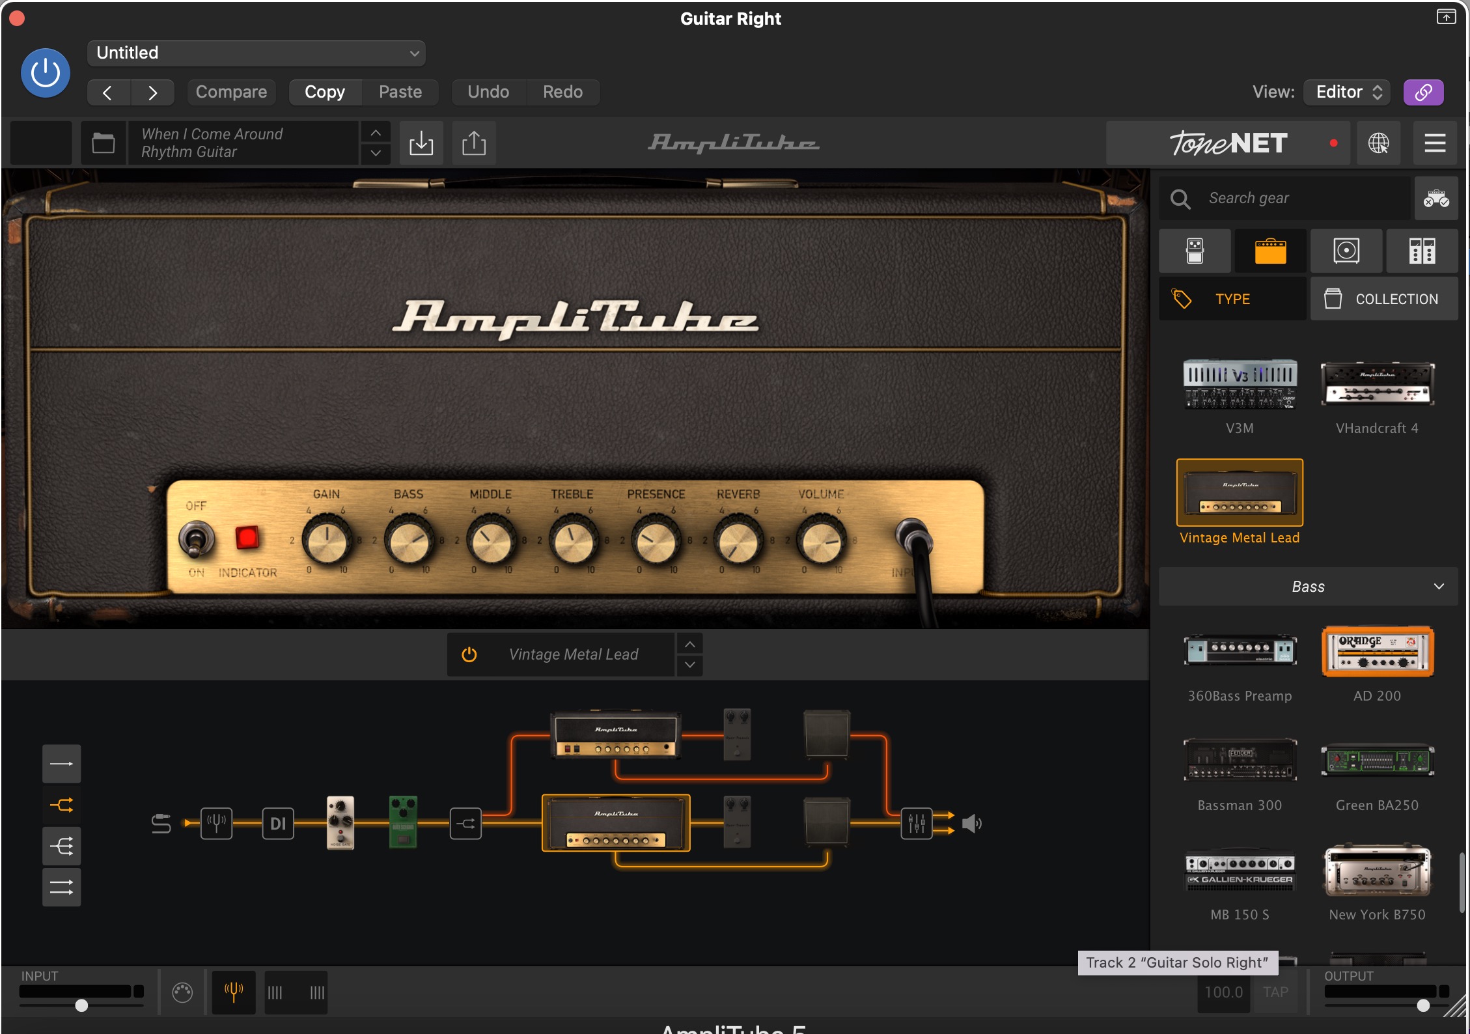The image size is (1470, 1034).
Task: Click the export share preset icon
Action: tap(474, 143)
